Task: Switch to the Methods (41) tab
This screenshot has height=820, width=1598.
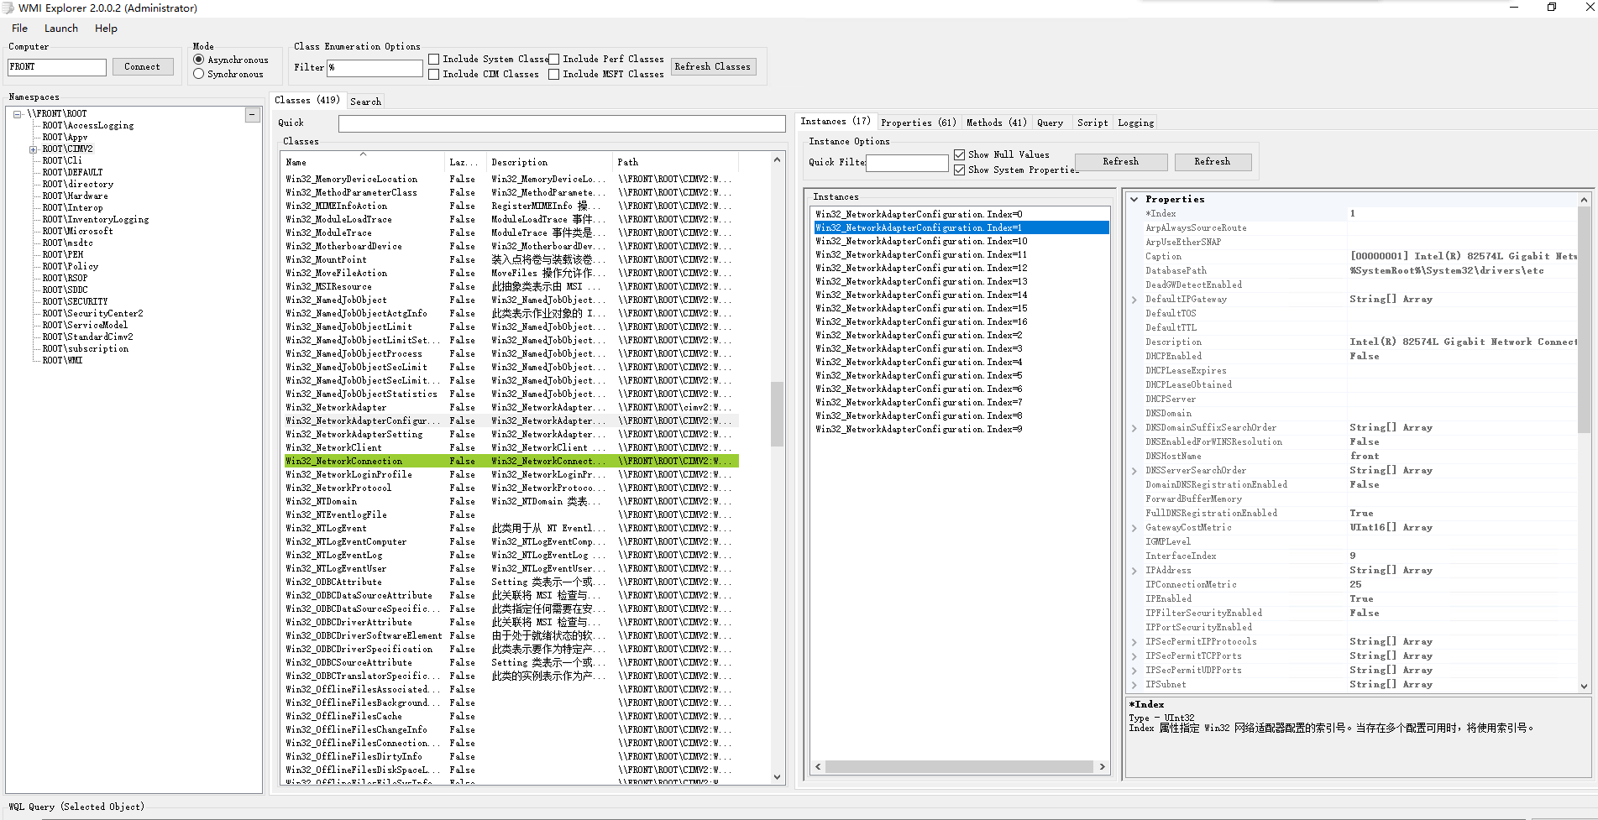Action: point(996,123)
